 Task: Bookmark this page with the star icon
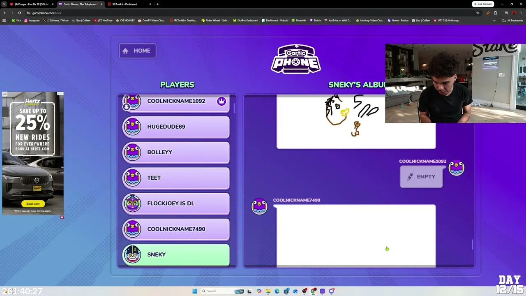[478, 13]
